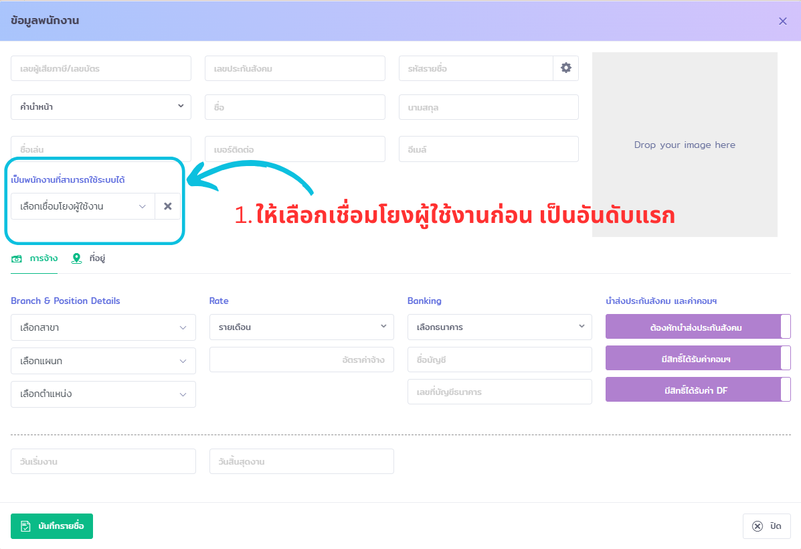Clear the linked user with the X icon
The width and height of the screenshot is (801, 549).
point(167,206)
